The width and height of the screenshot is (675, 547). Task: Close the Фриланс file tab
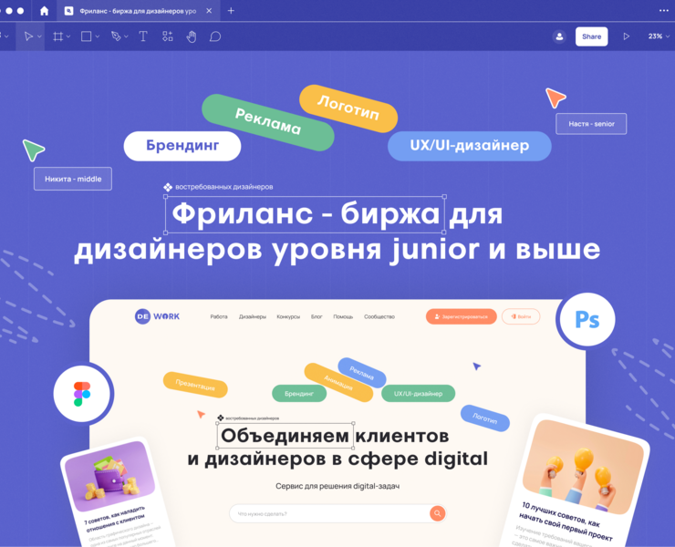tap(209, 11)
